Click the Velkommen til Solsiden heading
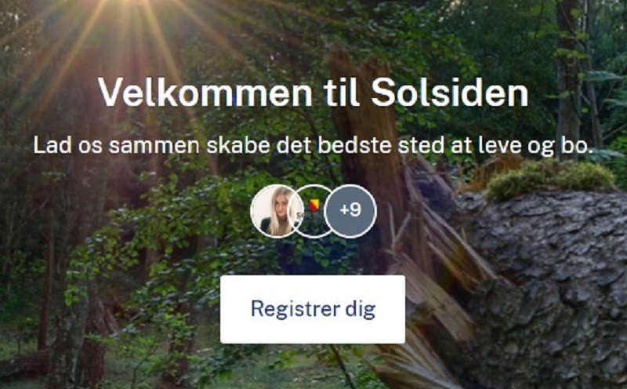The image size is (627, 389). click(313, 93)
